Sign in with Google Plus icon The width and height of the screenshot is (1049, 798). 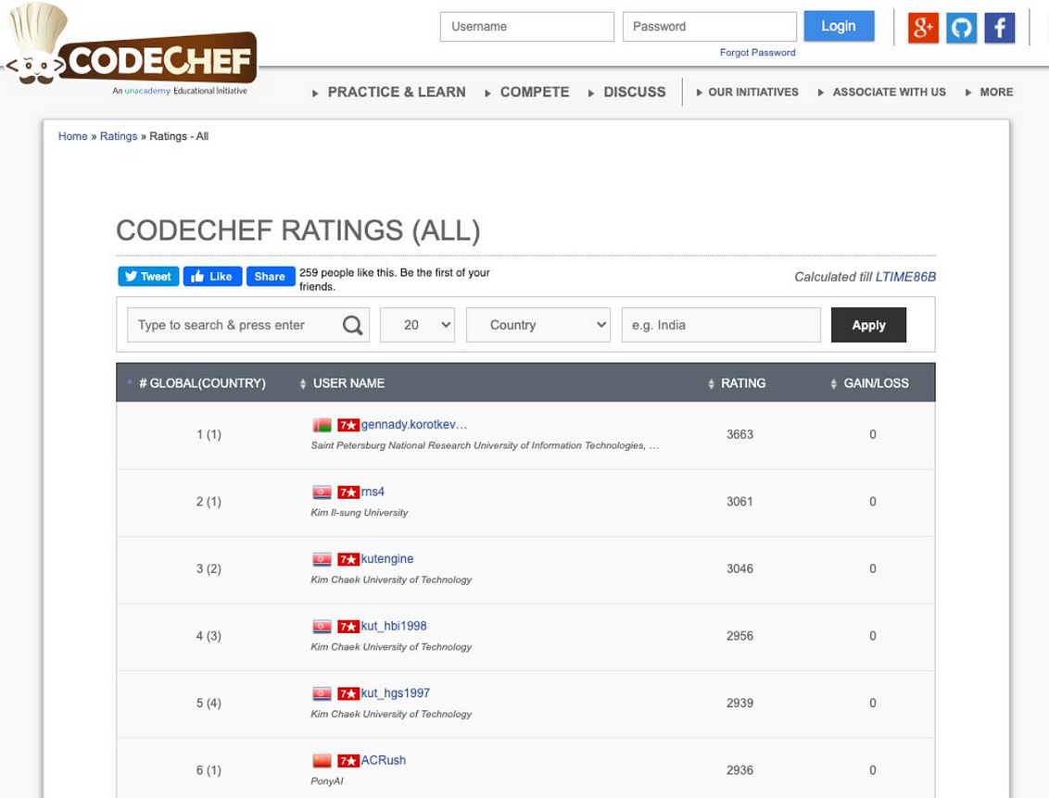pos(923,28)
